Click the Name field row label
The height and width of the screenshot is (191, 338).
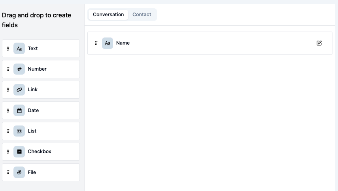(x=123, y=43)
